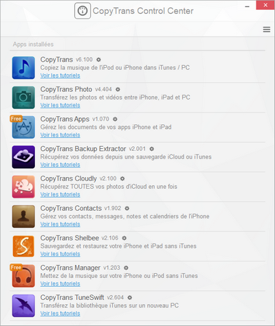Click the 'CopyTrans Cloudly' app title
The width and height of the screenshot is (275, 326).
(69, 178)
